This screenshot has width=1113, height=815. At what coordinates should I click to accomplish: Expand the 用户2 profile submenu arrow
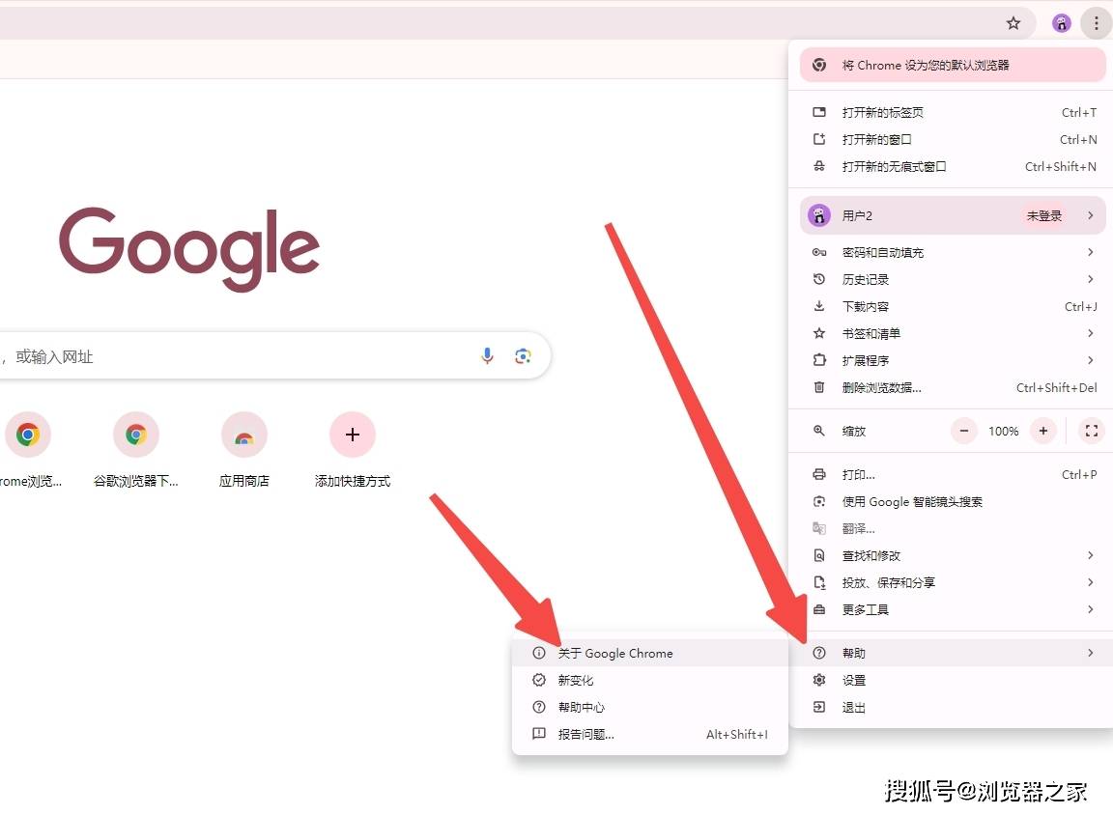pos(1090,215)
